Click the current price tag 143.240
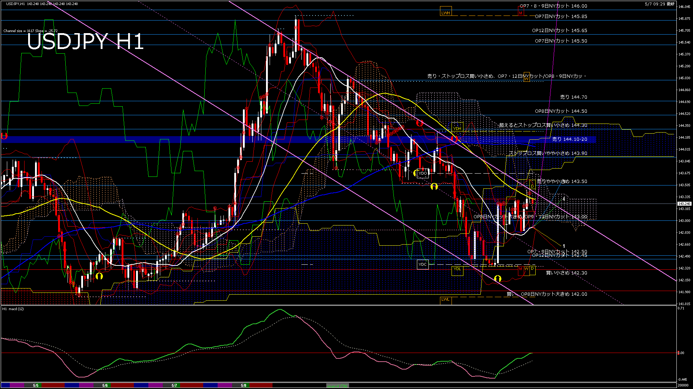Image resolution: width=693 pixels, height=389 pixels. pyautogui.click(x=684, y=204)
